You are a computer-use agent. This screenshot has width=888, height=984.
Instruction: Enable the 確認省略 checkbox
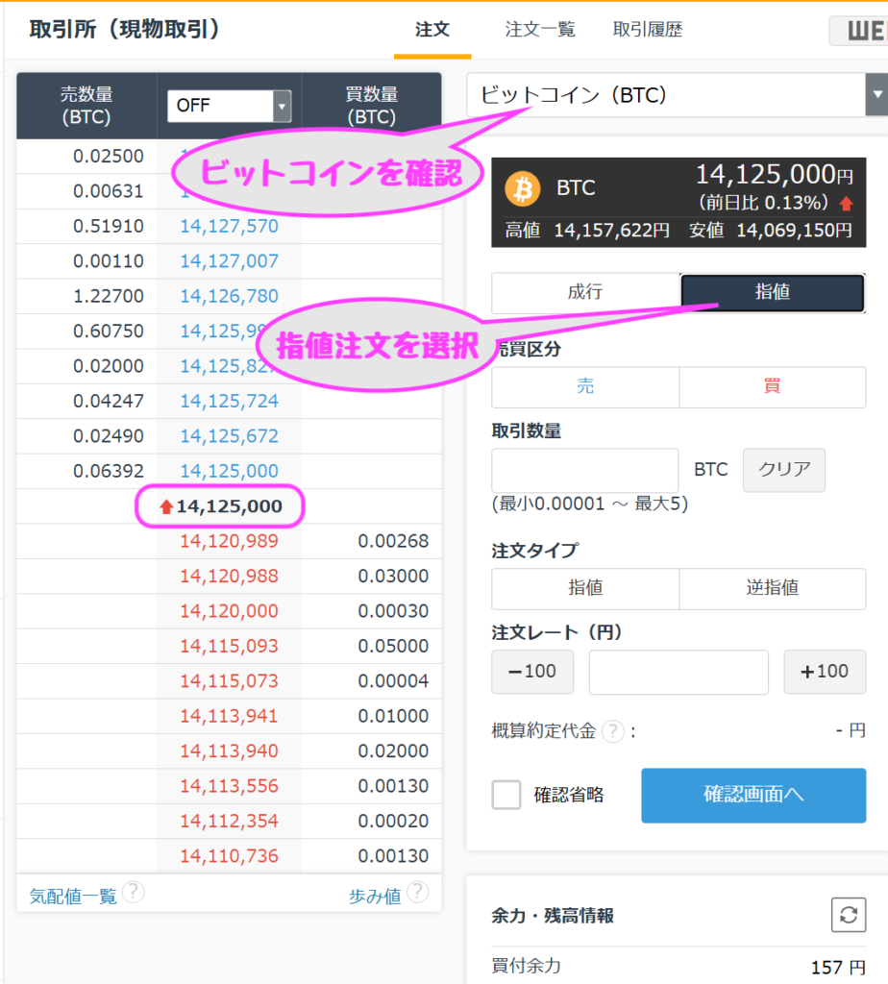tap(506, 795)
